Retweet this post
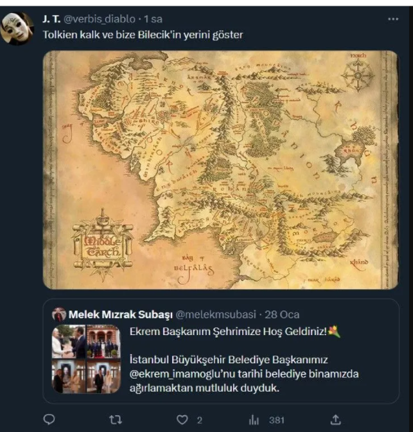Image resolution: width=413 pixels, height=432 pixels. (x=116, y=420)
